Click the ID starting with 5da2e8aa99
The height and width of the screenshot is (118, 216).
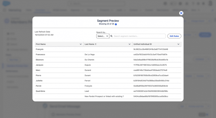(151, 60)
